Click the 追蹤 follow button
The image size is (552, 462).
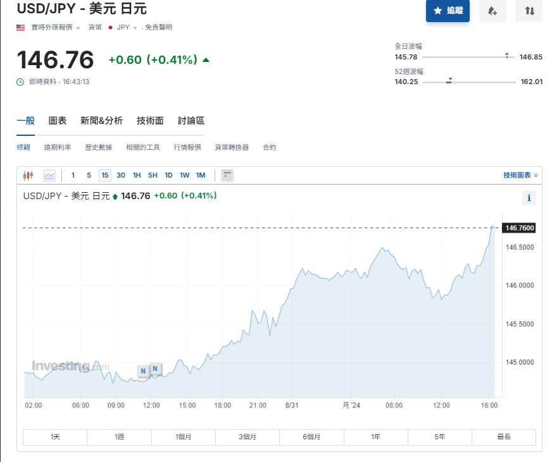pyautogui.click(x=448, y=11)
